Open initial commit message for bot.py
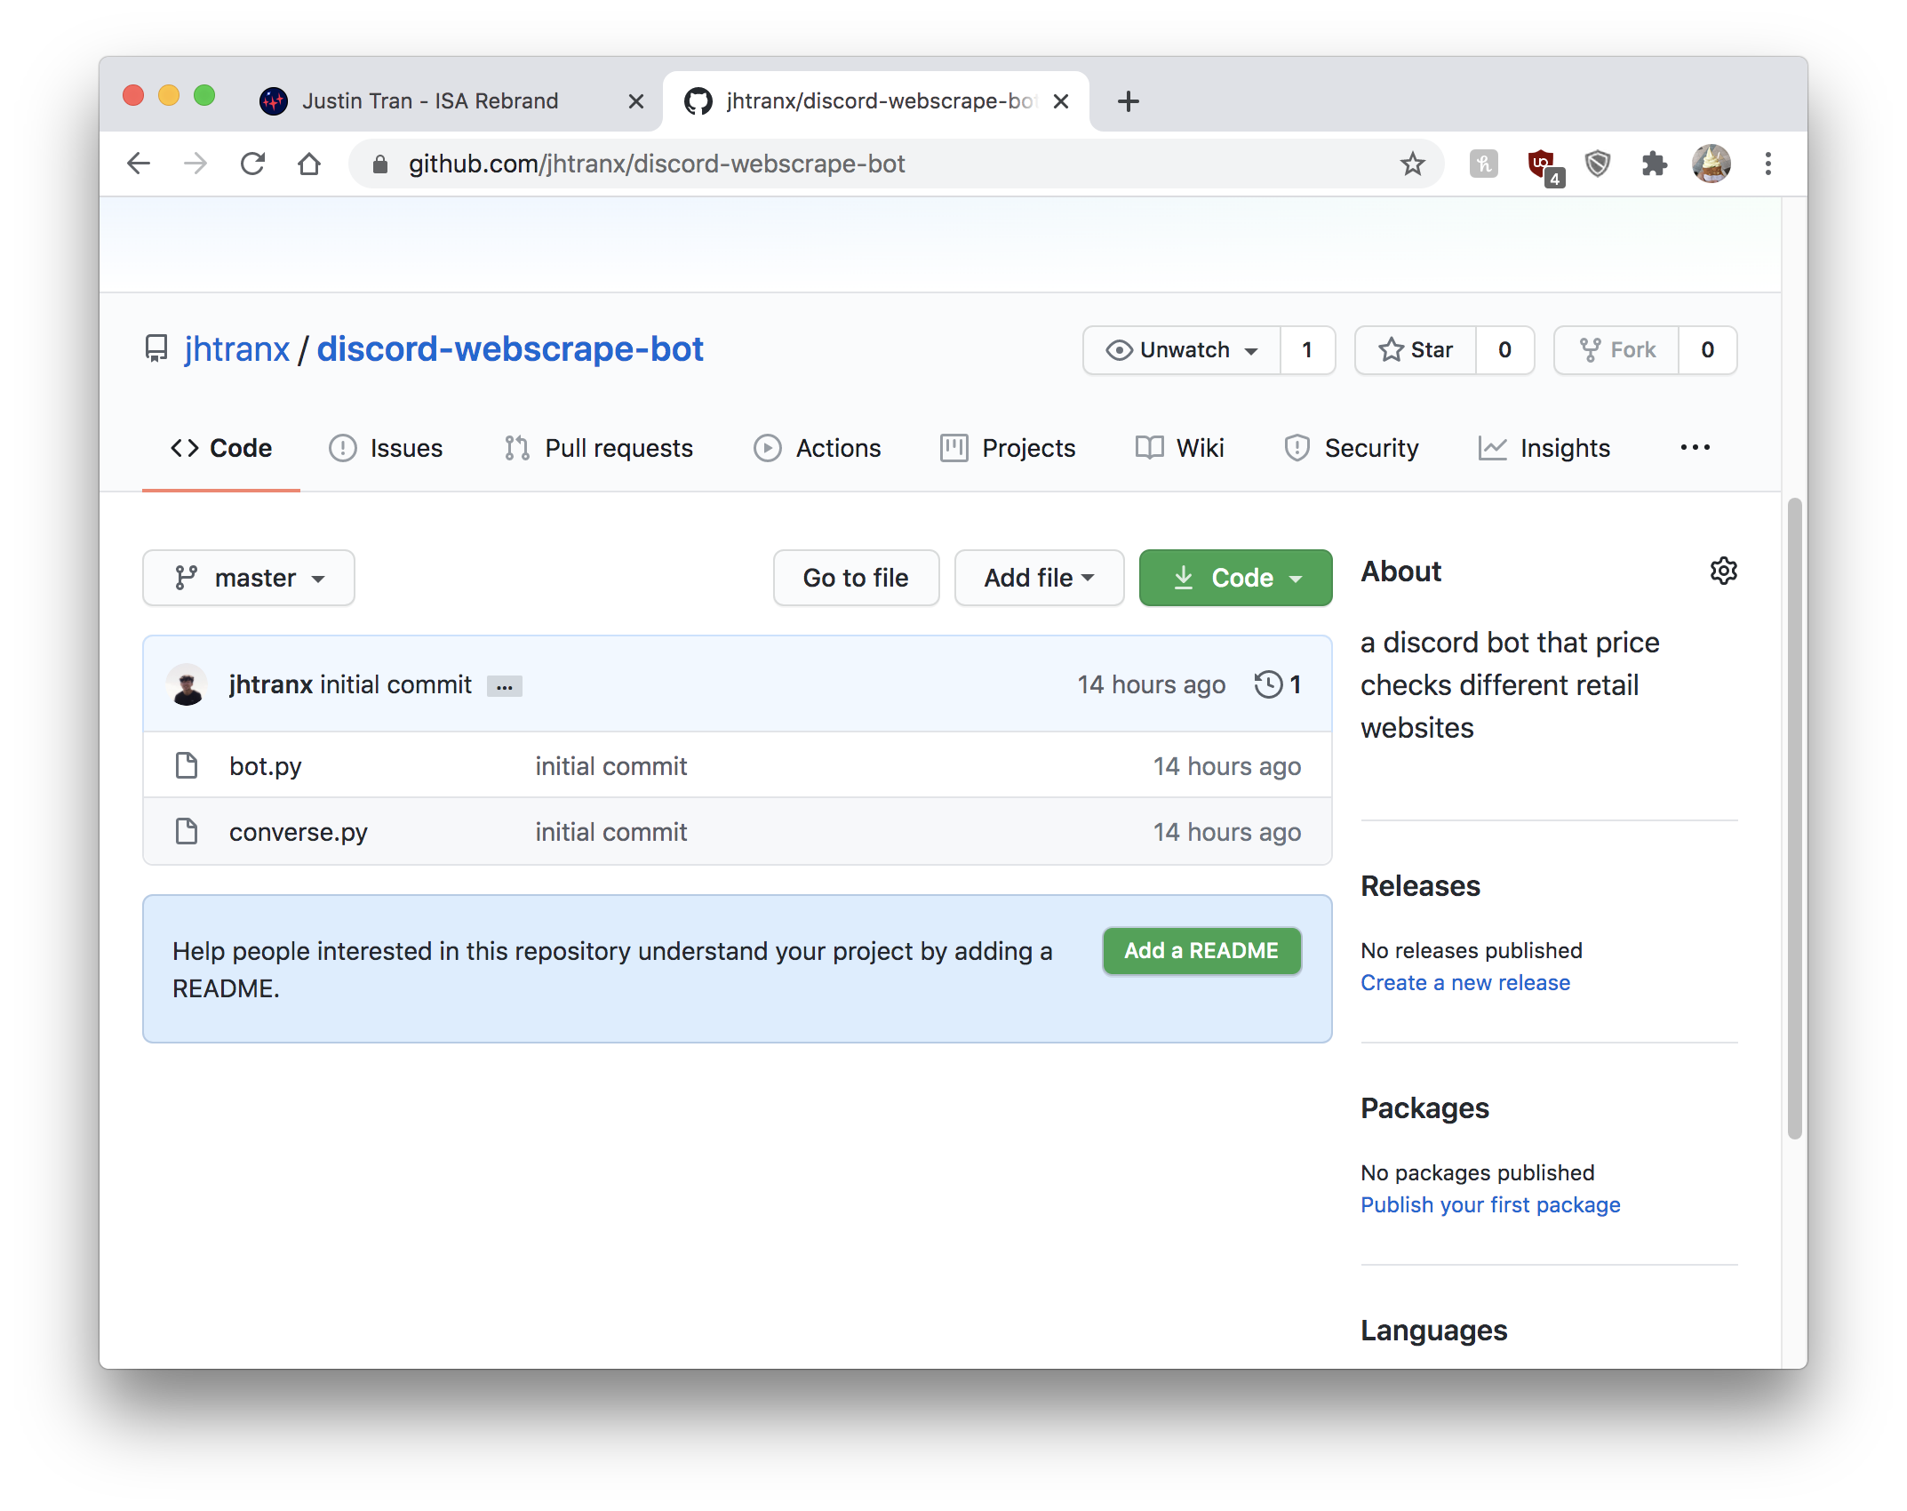 pos(610,766)
